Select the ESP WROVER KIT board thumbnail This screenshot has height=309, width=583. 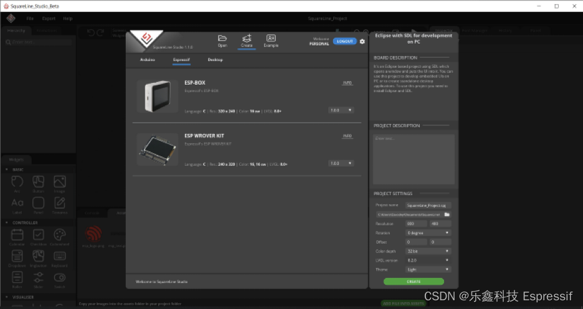point(158,149)
